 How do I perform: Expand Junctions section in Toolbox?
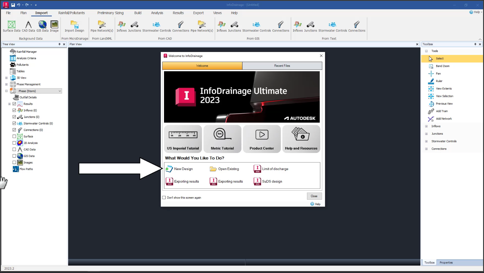tap(426, 134)
